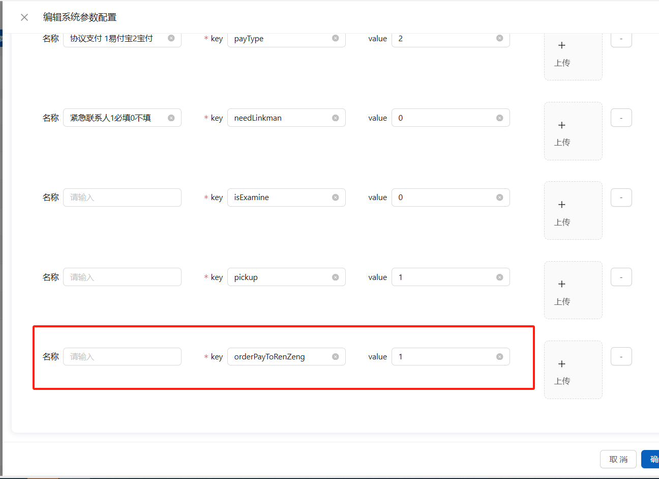The width and height of the screenshot is (659, 479).
Task: Clear the isExamine key field
Action: tap(336, 198)
